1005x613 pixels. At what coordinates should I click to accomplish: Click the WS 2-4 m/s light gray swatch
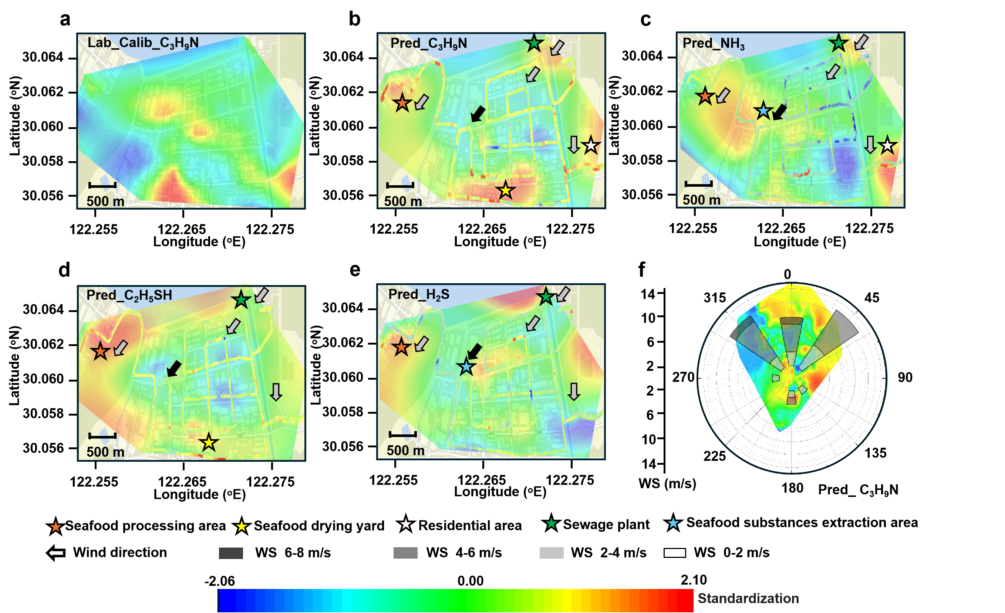pyautogui.click(x=552, y=553)
